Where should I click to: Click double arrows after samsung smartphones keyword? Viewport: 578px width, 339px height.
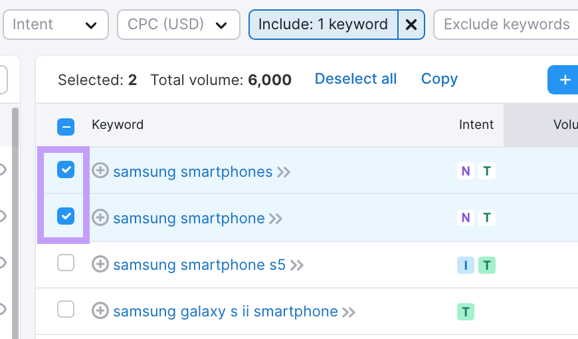coord(284,172)
